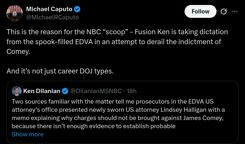Click Ken Dilanian's verified checkmark badge
The width and height of the screenshot is (245, 144).
click(x=65, y=91)
